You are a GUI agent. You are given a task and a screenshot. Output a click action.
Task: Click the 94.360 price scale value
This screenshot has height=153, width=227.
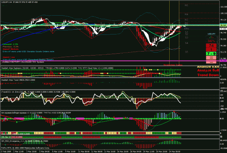tap(223, 46)
